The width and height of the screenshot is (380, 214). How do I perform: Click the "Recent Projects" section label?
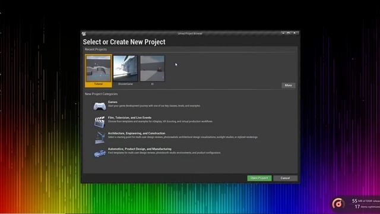click(96, 49)
